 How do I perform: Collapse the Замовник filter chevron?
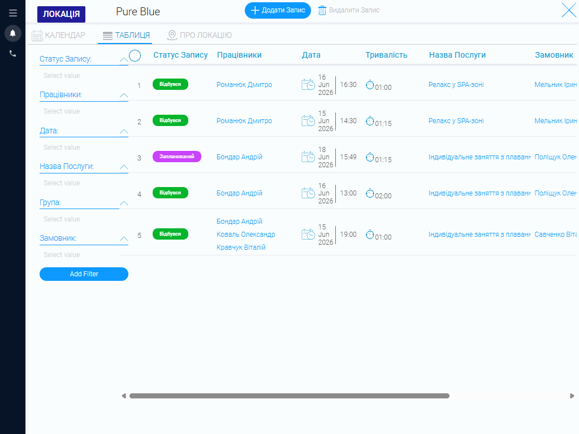pos(124,239)
